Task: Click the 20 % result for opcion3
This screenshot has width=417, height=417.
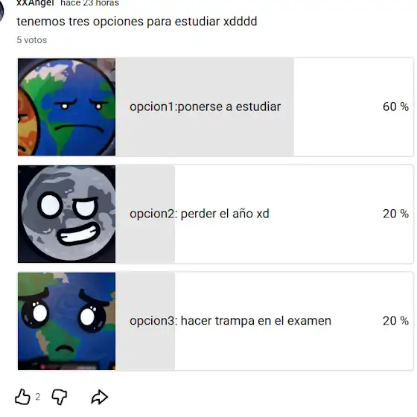Action: tap(395, 321)
